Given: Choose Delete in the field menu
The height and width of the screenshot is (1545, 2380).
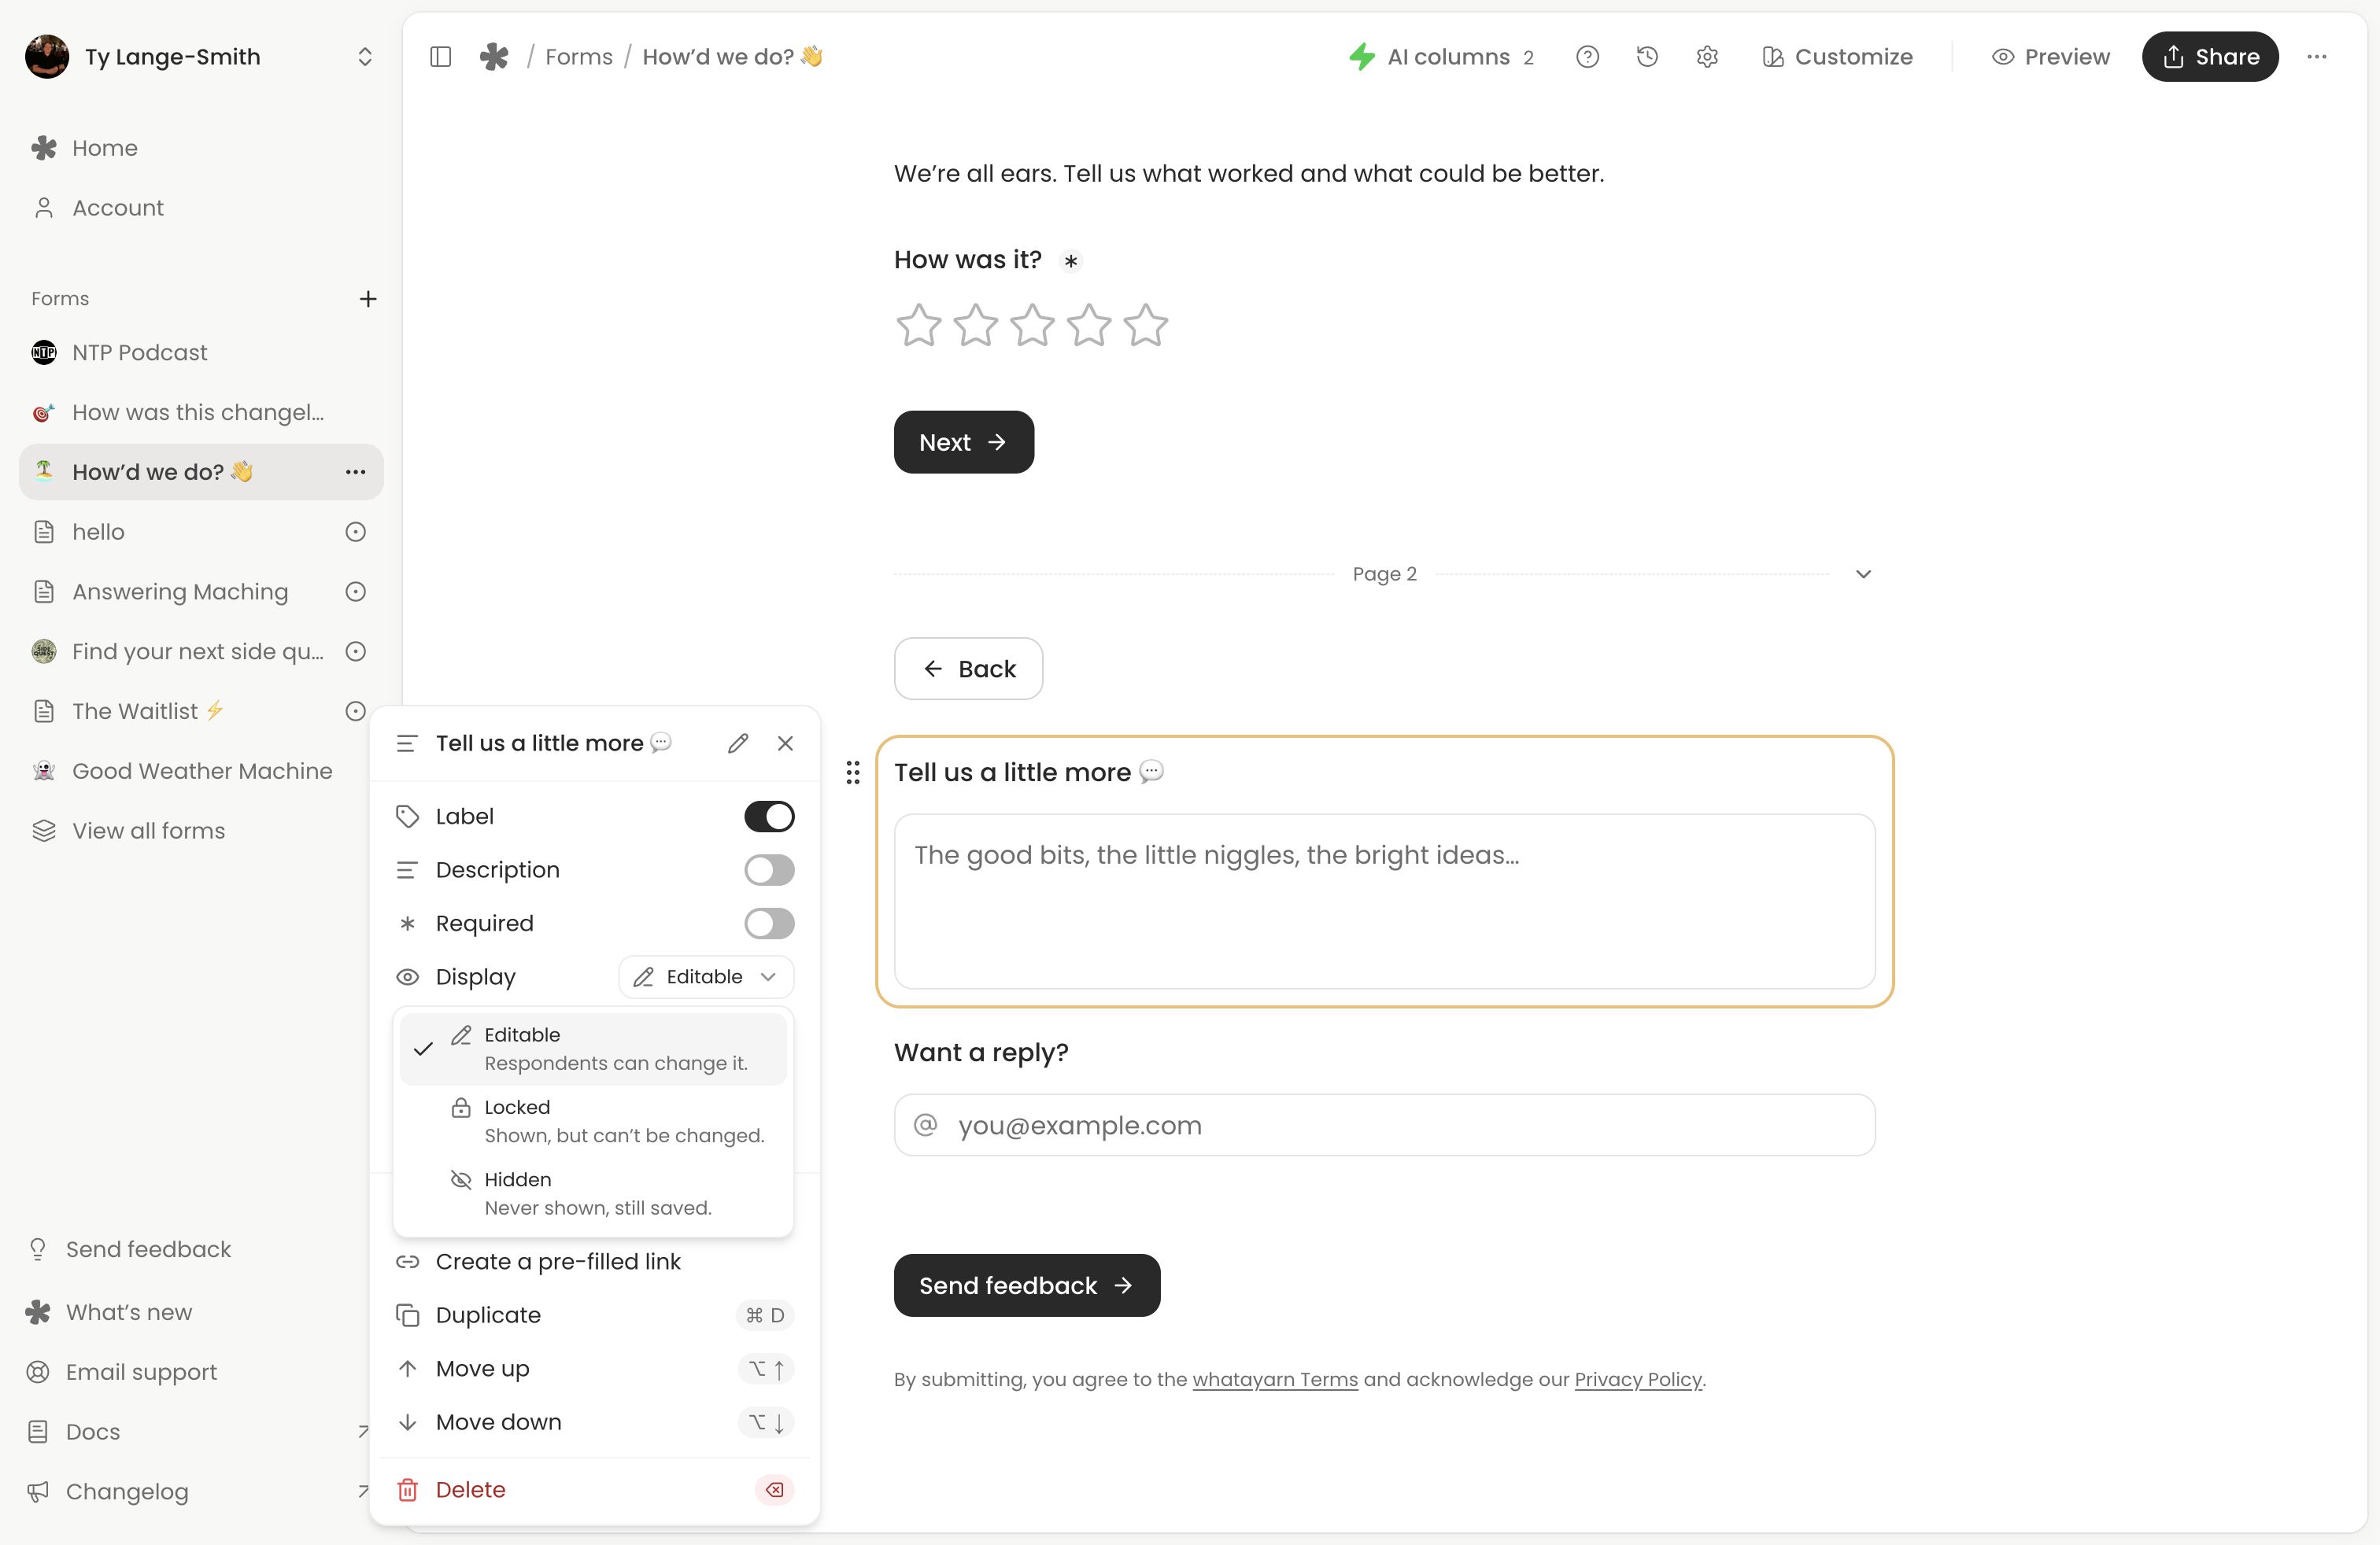Looking at the screenshot, I should pyautogui.click(x=594, y=1490).
